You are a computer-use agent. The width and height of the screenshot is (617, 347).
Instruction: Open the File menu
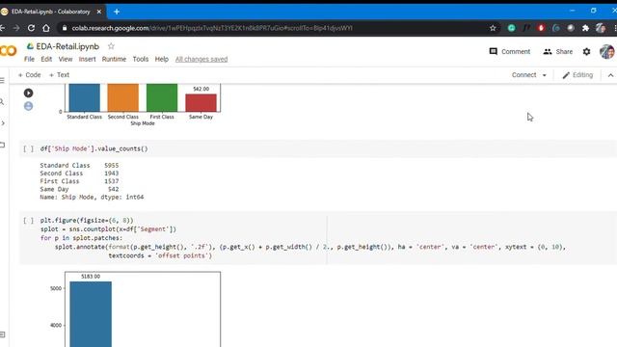pyautogui.click(x=29, y=59)
